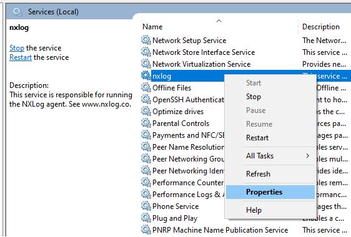Click the Peer Networking Identity gear icon
This screenshot has height=237, width=351.
pyautogui.click(x=146, y=171)
